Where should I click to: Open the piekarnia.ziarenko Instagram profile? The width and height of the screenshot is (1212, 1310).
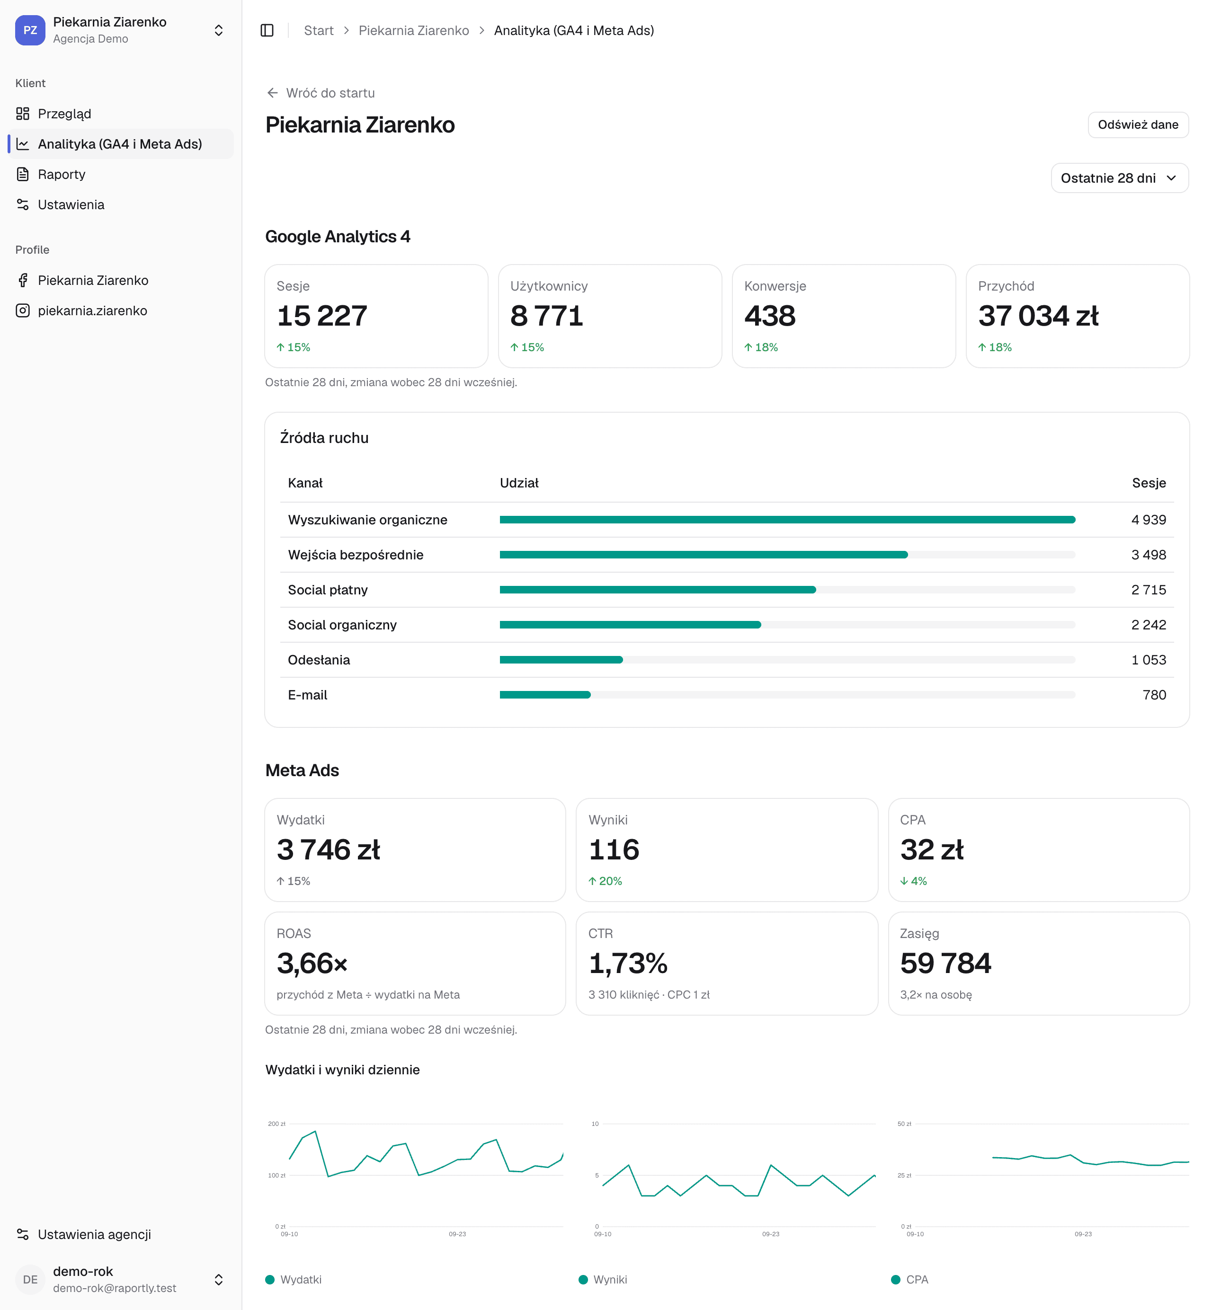pos(121,311)
